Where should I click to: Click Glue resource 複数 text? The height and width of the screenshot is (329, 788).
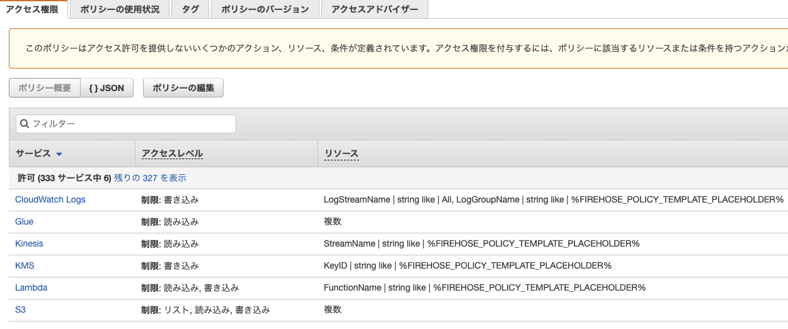click(333, 221)
